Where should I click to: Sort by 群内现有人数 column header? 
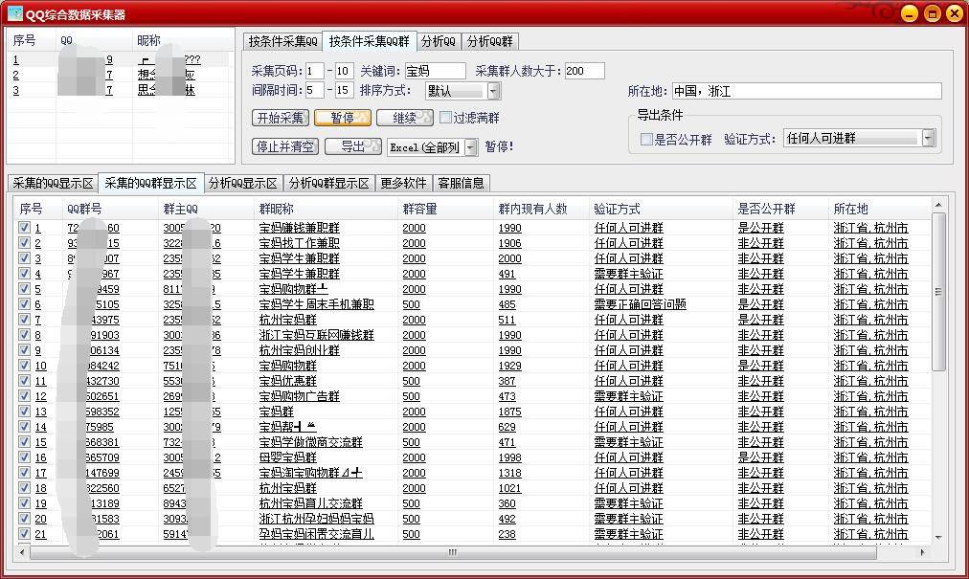tap(541, 209)
